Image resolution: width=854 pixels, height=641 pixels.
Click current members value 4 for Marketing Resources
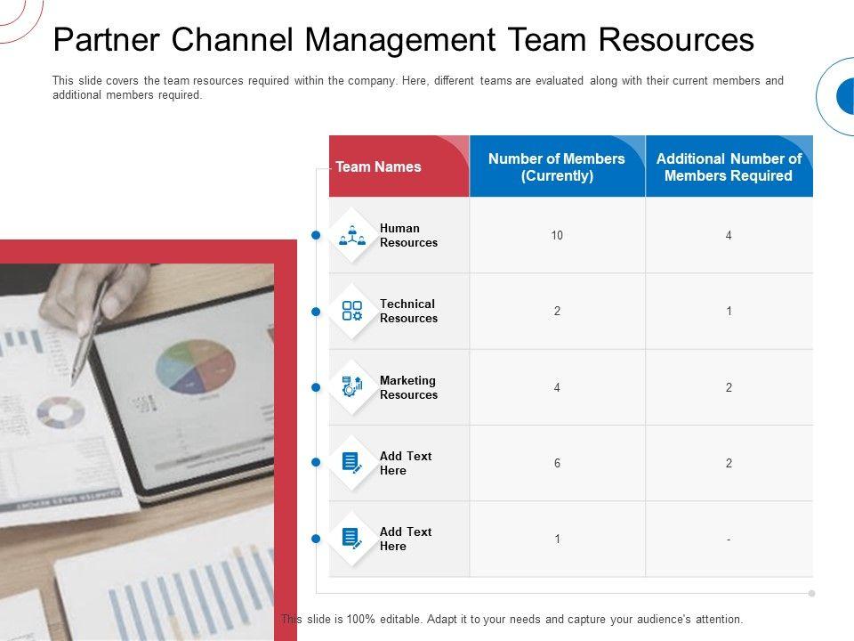pos(557,387)
